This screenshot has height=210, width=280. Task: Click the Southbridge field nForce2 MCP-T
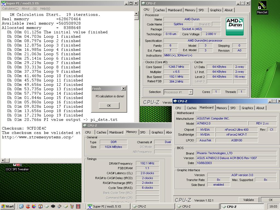(x=237, y=135)
